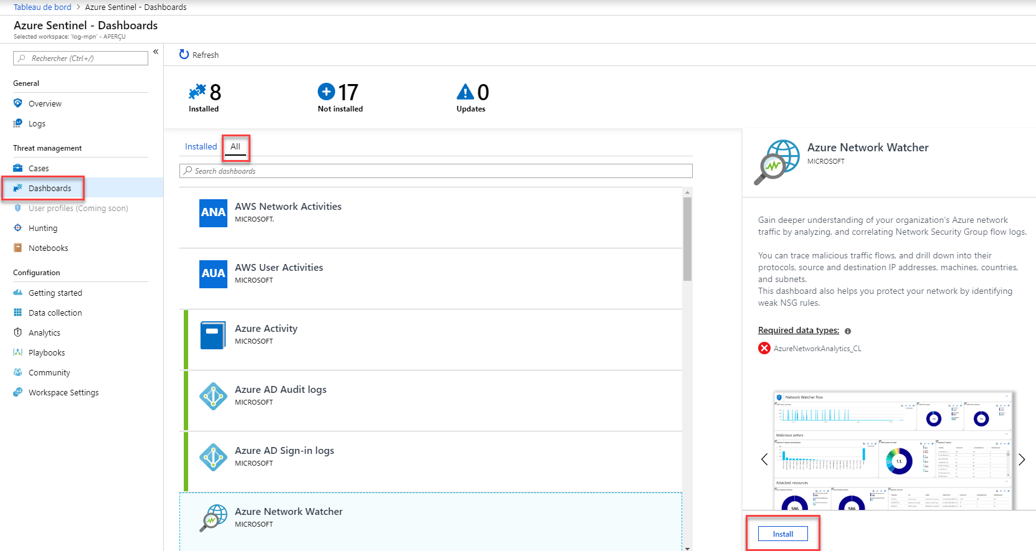Click the Notebooks icon
The height and width of the screenshot is (551, 1036).
click(x=17, y=248)
